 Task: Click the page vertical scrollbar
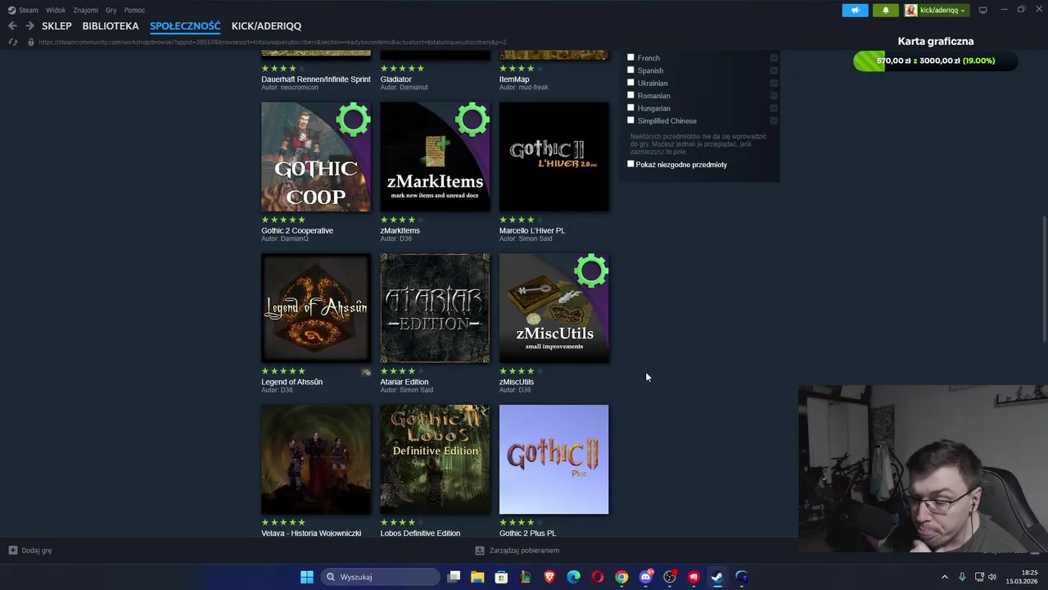tap(1044, 279)
